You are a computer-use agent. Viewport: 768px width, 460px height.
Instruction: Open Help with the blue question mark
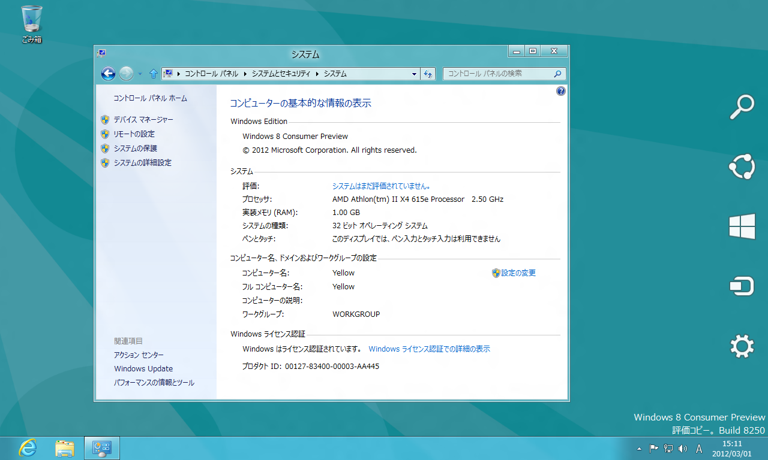pyautogui.click(x=561, y=91)
